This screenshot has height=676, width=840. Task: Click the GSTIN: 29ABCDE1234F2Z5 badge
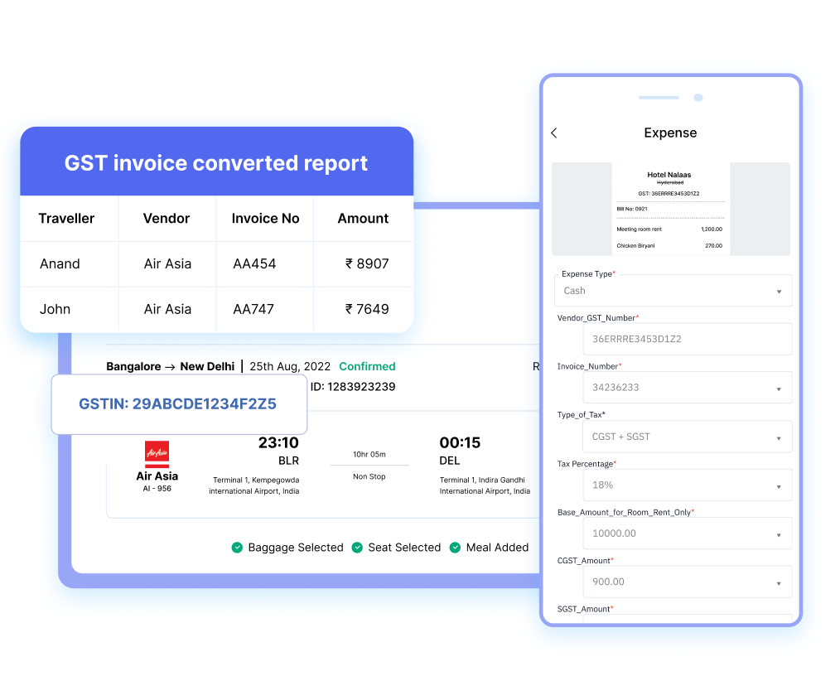[x=178, y=404]
